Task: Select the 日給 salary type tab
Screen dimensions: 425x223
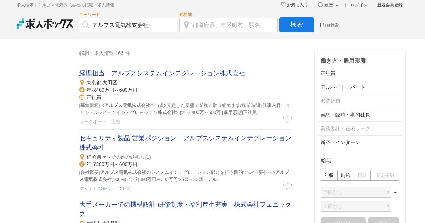Action: tap(362, 175)
